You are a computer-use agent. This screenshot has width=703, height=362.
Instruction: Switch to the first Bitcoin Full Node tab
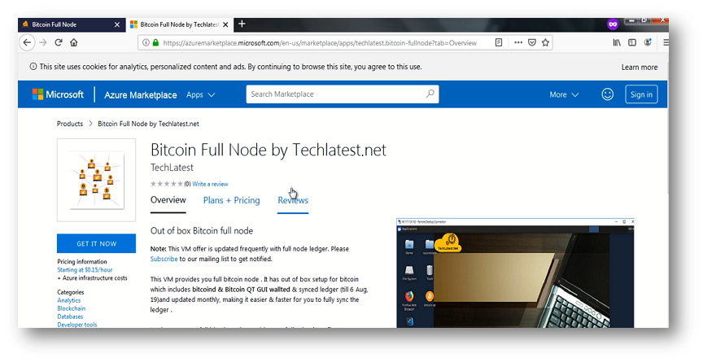[x=71, y=24]
